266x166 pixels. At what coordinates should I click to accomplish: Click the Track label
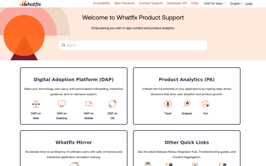[168, 113]
